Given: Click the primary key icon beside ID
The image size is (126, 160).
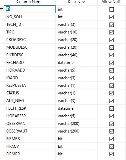Looking at the screenshot, I should (1, 9).
